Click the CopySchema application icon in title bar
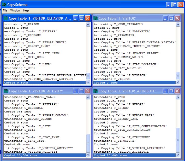Screen dimensions: 185x161 point(4,5)
